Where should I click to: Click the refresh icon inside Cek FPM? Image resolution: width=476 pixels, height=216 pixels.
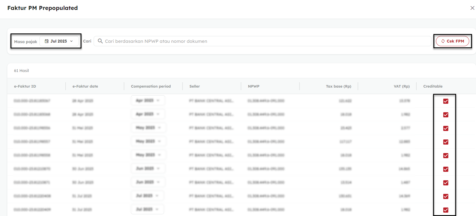443,41
